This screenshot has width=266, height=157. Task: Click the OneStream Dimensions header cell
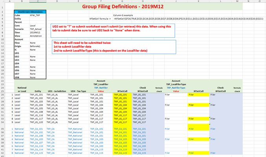[30, 12]
